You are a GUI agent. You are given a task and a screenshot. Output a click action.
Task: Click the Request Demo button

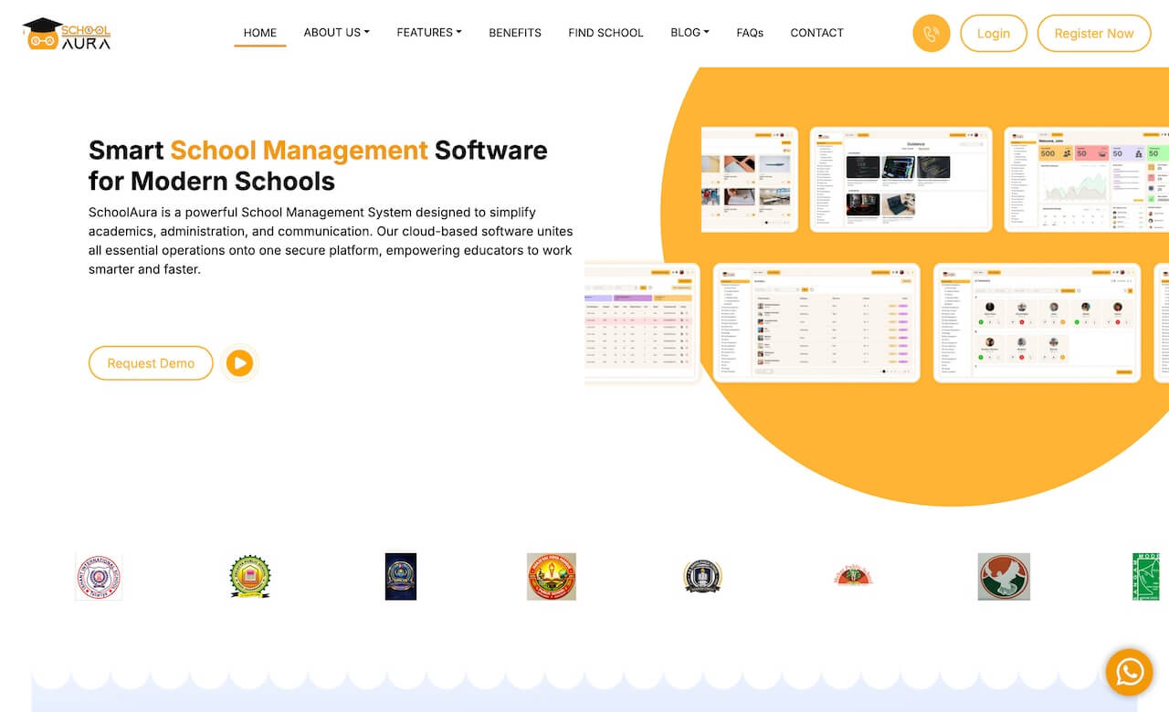tap(151, 363)
